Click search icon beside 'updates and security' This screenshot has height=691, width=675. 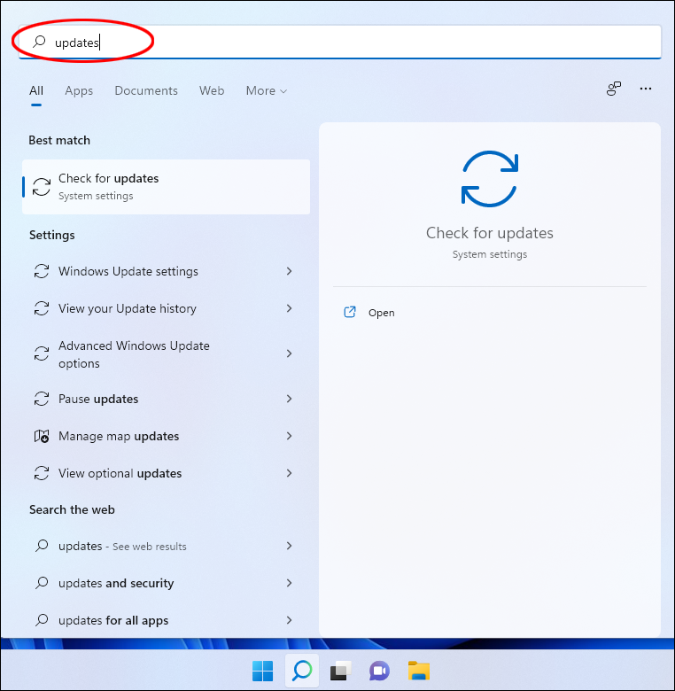[42, 583]
